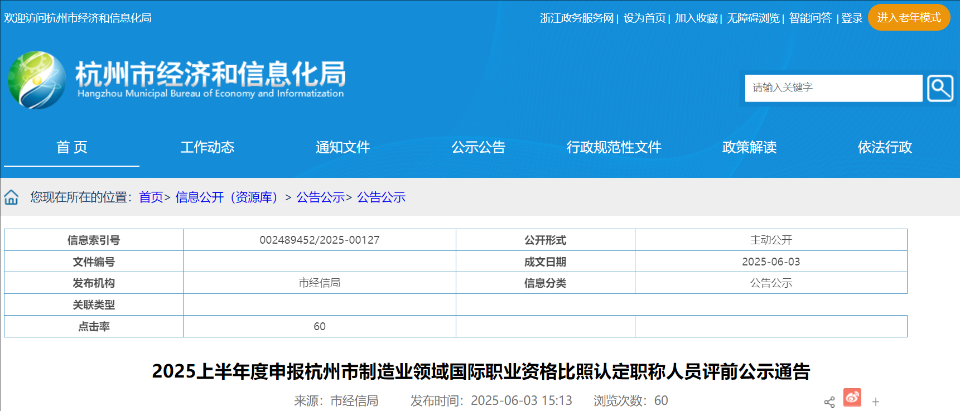The height and width of the screenshot is (411, 960).
Task: Share the article via Weibo icon
Action: coord(852,398)
